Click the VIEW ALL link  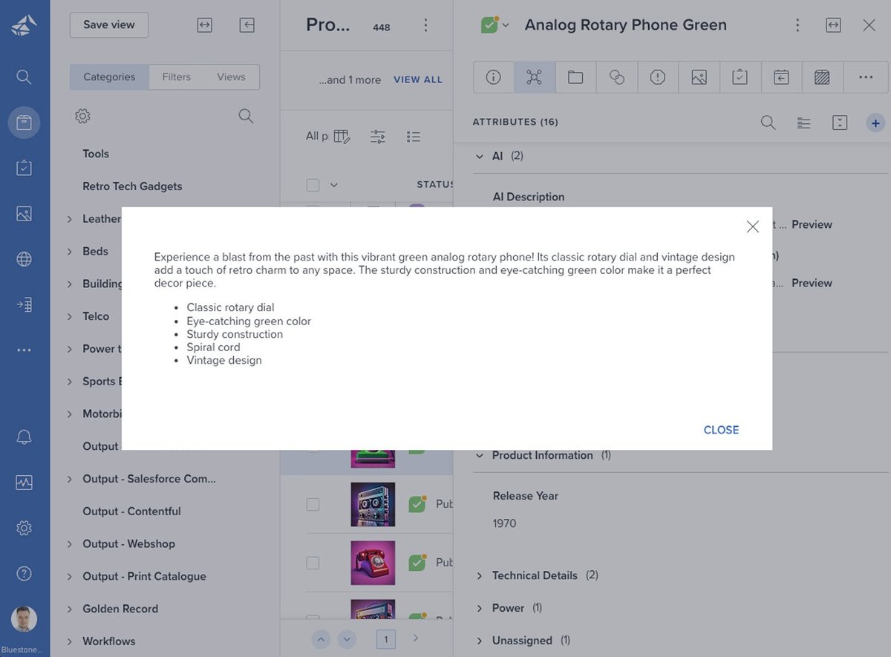(x=418, y=79)
